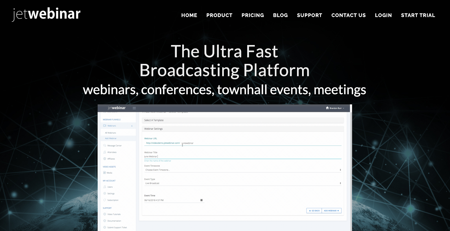Click the Webinars video camera icon
450x231 pixels.
click(105, 126)
